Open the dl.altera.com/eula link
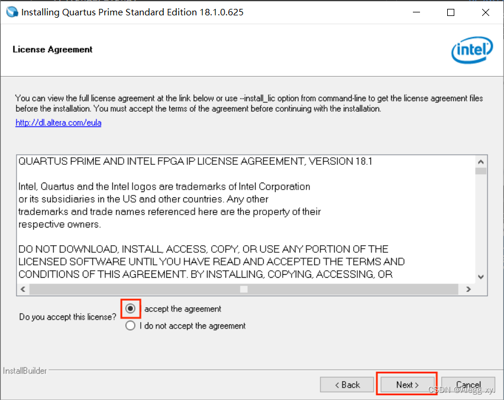Screen dimensions: 504x400 point(58,123)
